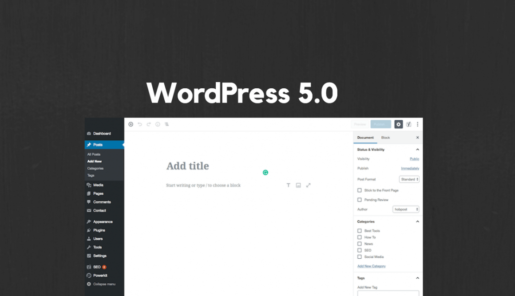Collapse the Categories panel
Screen dimensions: 515x296
click(417, 222)
